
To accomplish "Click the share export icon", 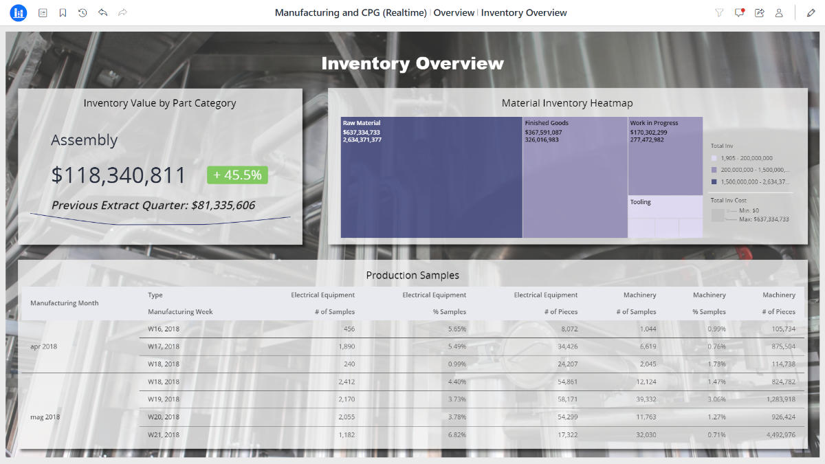I will point(760,12).
